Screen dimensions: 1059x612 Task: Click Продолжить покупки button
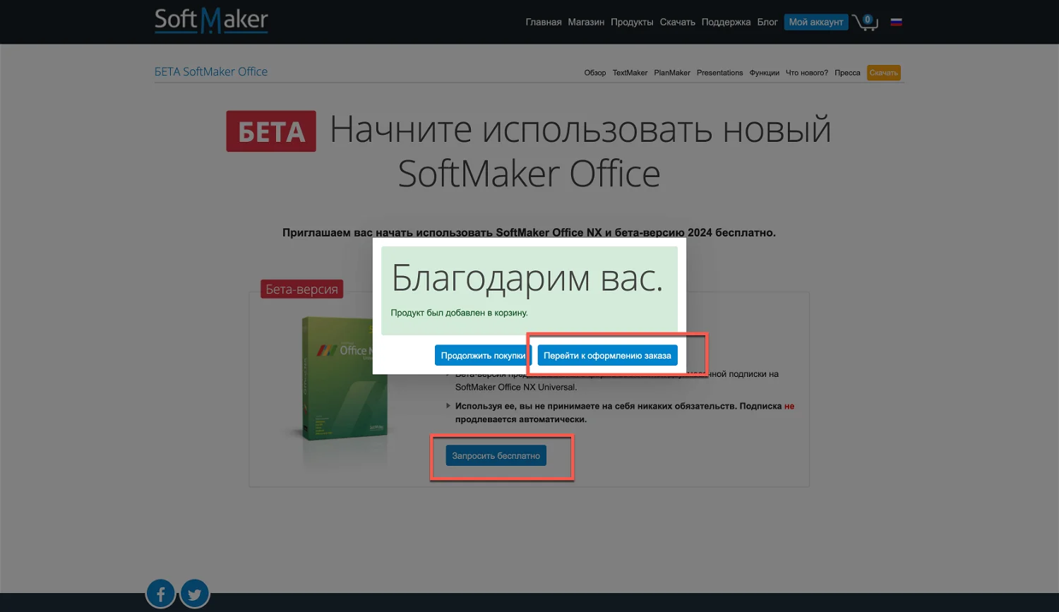(483, 356)
